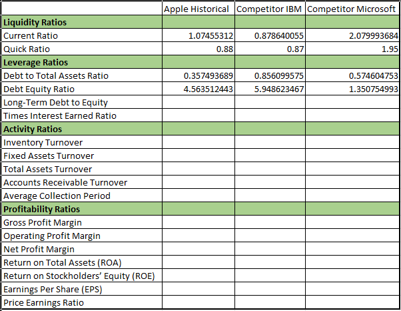
Task: Select the value 0.357493689
Action: [x=208, y=76]
